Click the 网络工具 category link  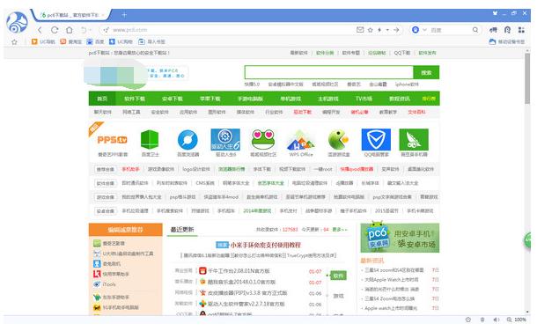131,112
